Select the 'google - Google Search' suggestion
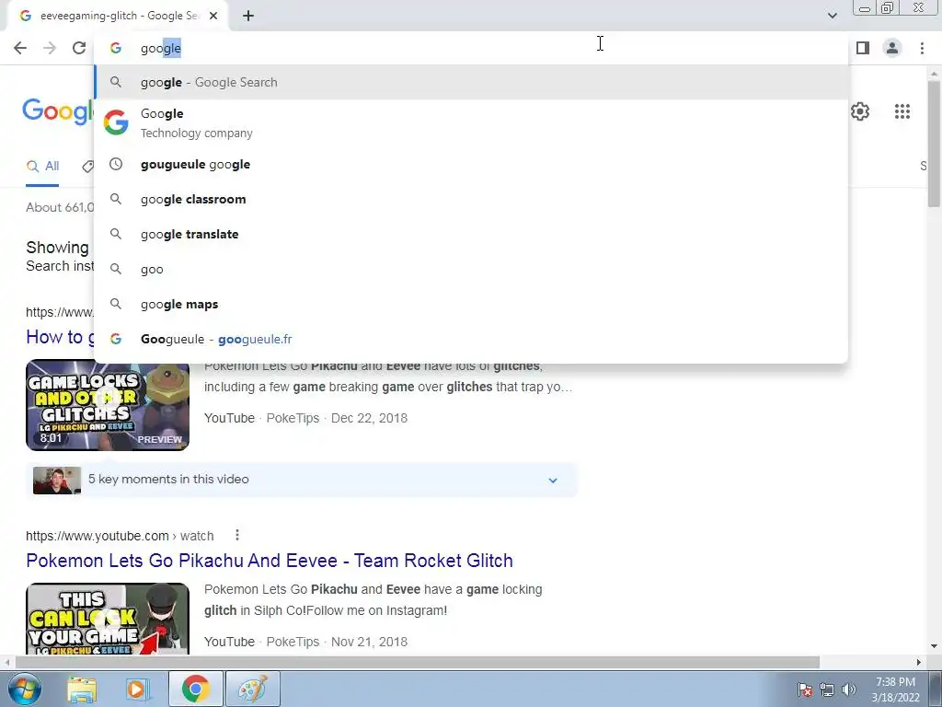Image resolution: width=942 pixels, height=707 pixels. click(x=471, y=82)
